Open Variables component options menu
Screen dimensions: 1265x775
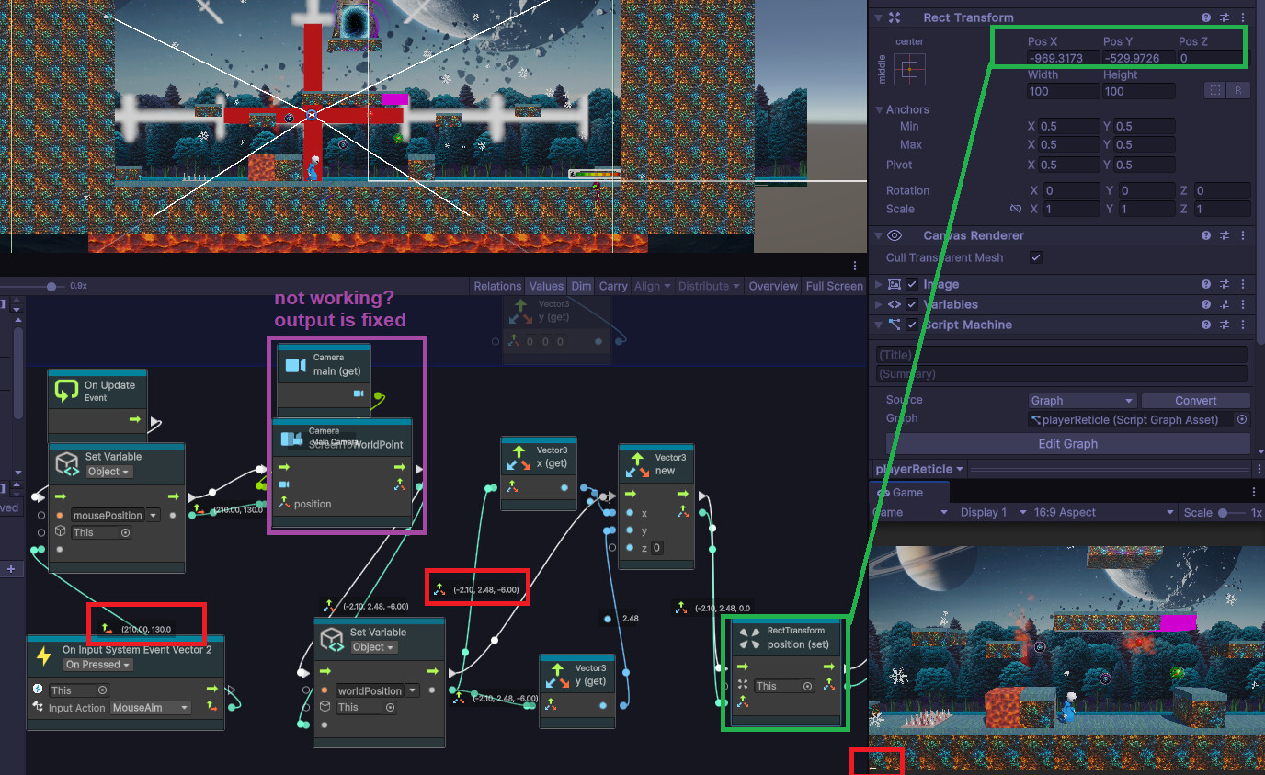1244,304
